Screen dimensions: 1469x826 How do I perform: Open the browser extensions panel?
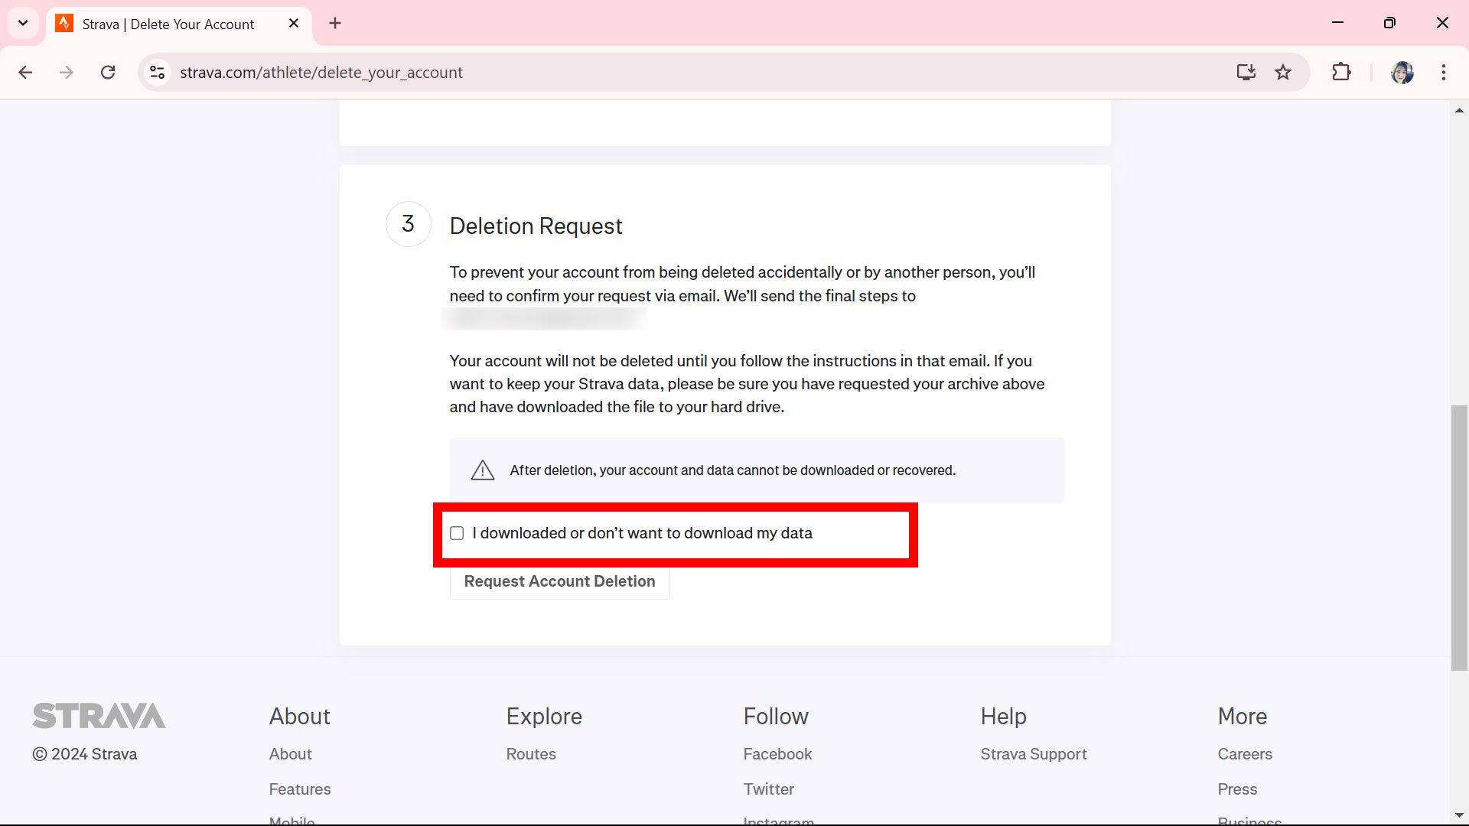[x=1341, y=72]
